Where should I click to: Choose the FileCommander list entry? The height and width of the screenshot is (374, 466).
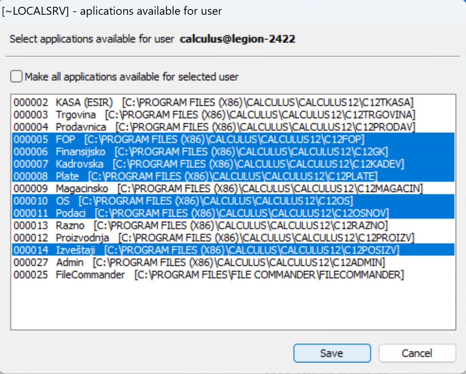(90, 275)
